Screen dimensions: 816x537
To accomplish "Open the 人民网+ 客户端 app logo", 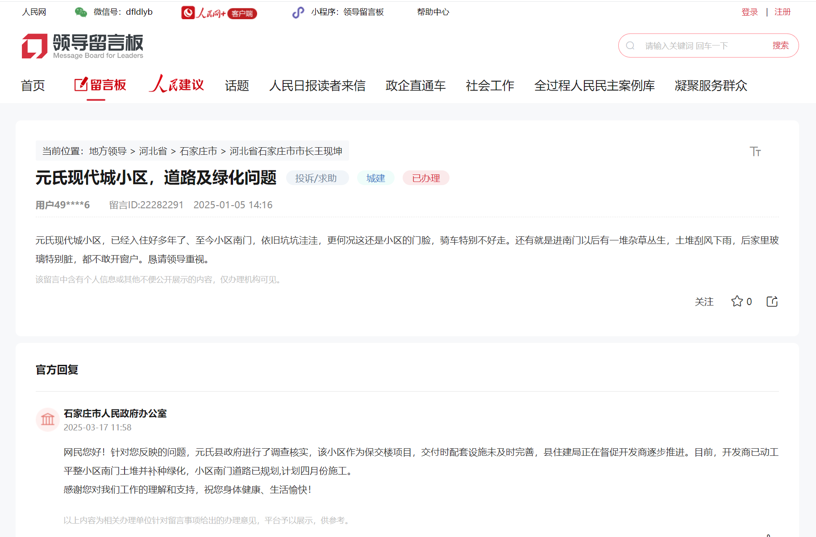I will click(x=219, y=12).
